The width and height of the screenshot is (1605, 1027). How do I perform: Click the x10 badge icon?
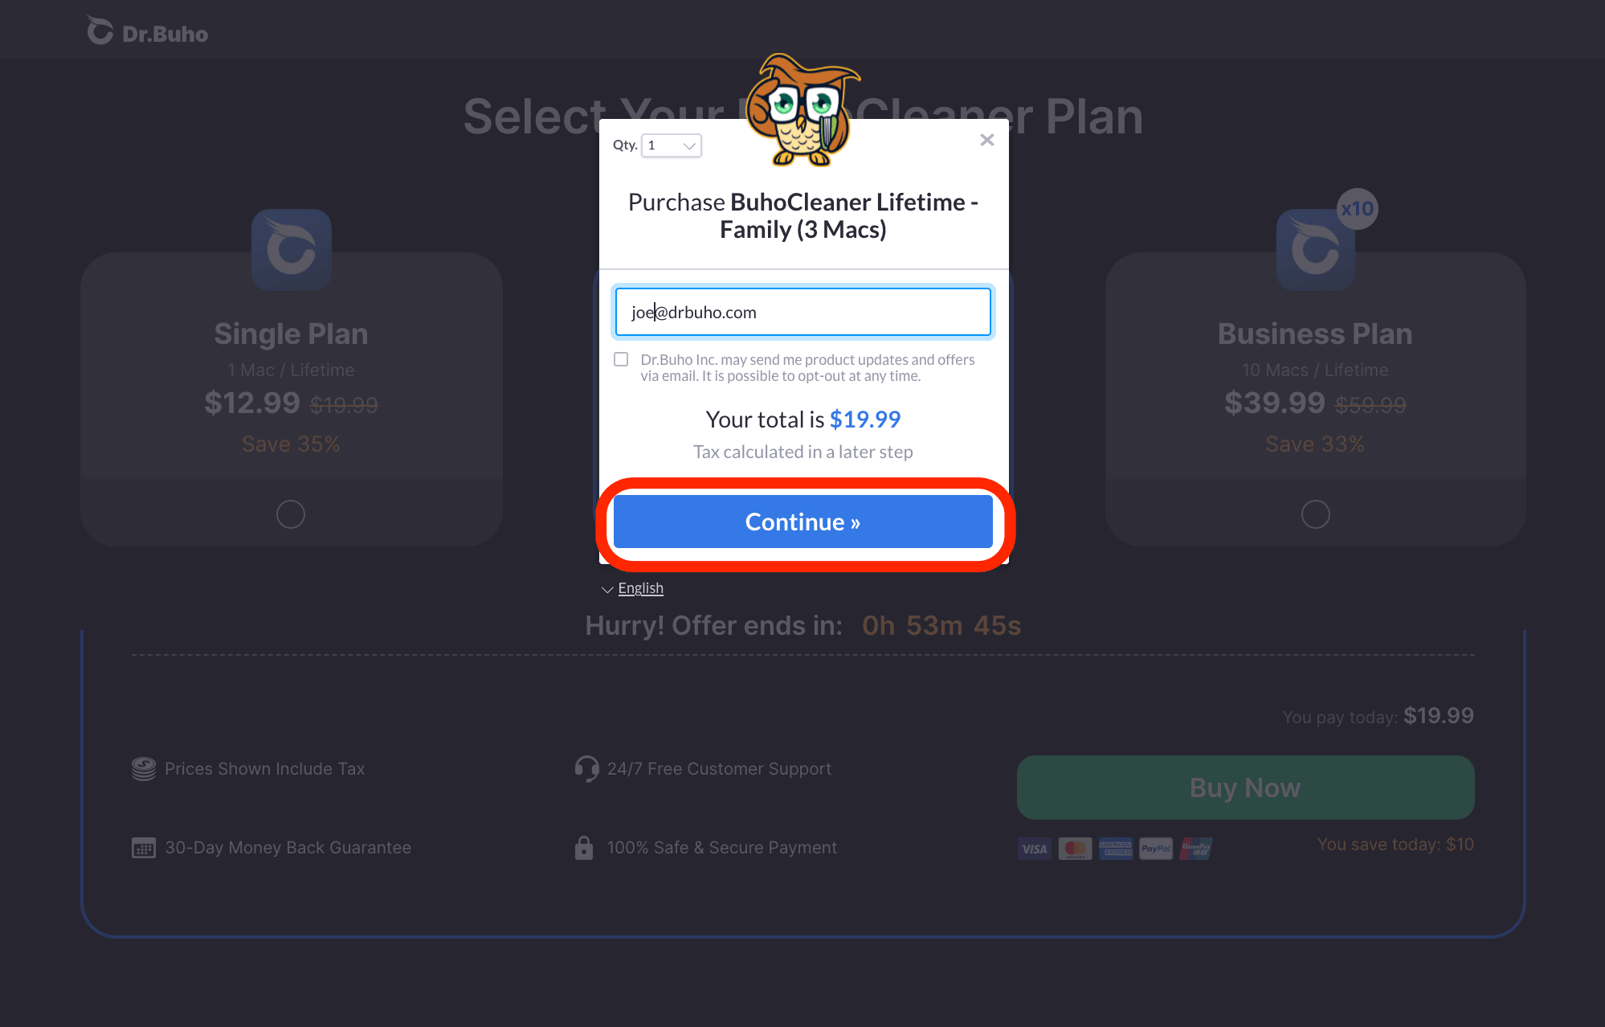pyautogui.click(x=1358, y=209)
